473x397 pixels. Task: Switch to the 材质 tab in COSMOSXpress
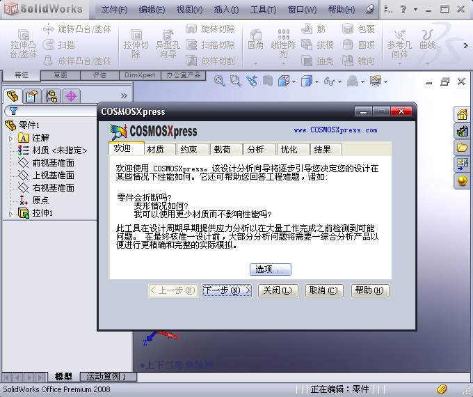click(159, 149)
